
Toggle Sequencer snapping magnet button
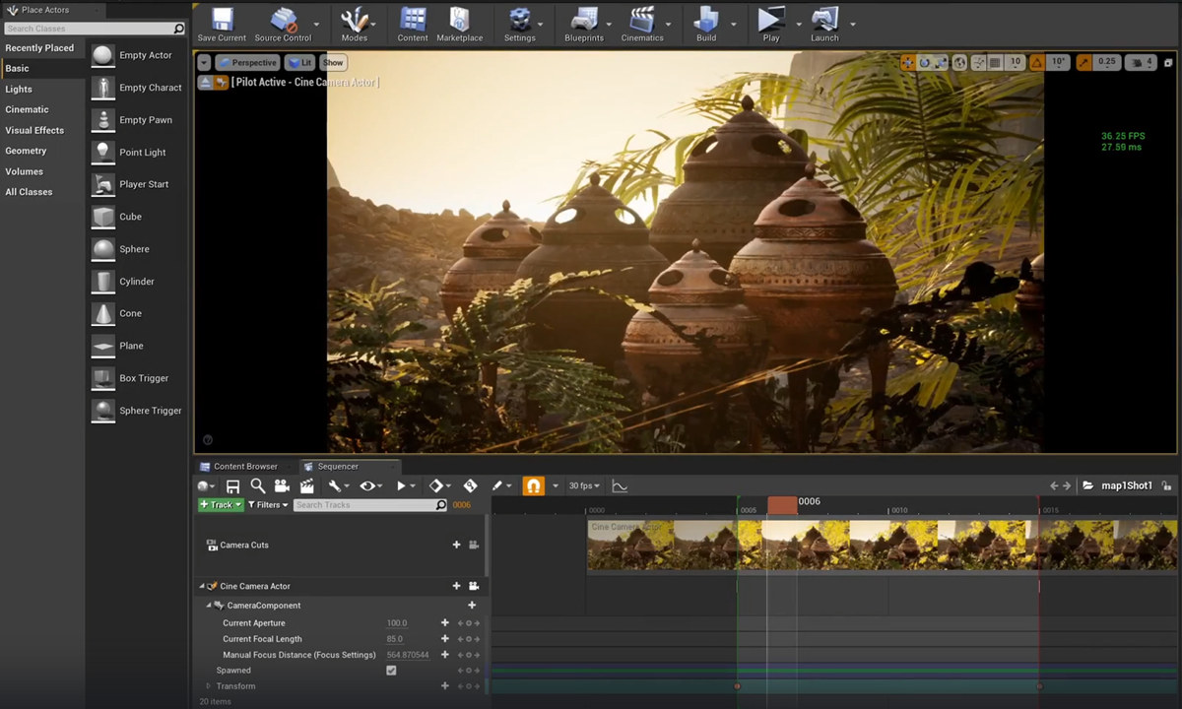tap(533, 486)
